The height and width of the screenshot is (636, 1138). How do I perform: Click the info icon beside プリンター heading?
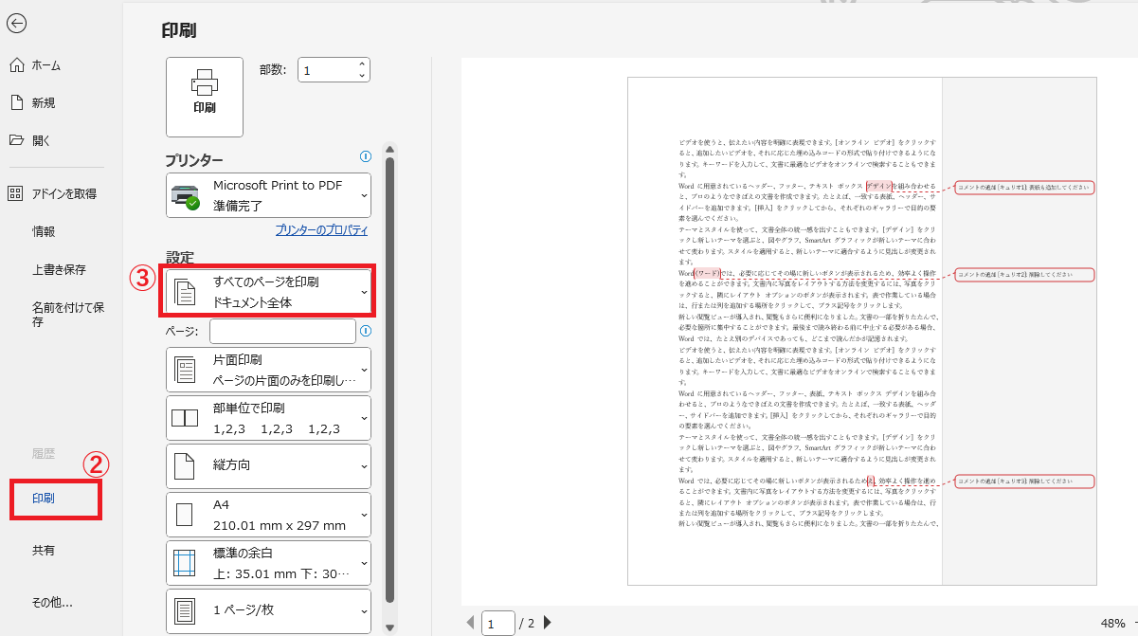(x=366, y=157)
